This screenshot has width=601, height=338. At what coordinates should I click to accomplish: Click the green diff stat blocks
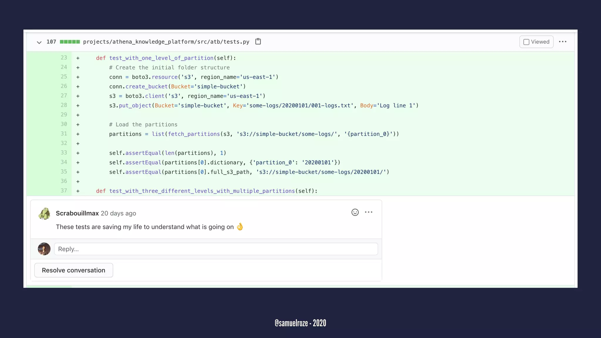tap(70, 42)
